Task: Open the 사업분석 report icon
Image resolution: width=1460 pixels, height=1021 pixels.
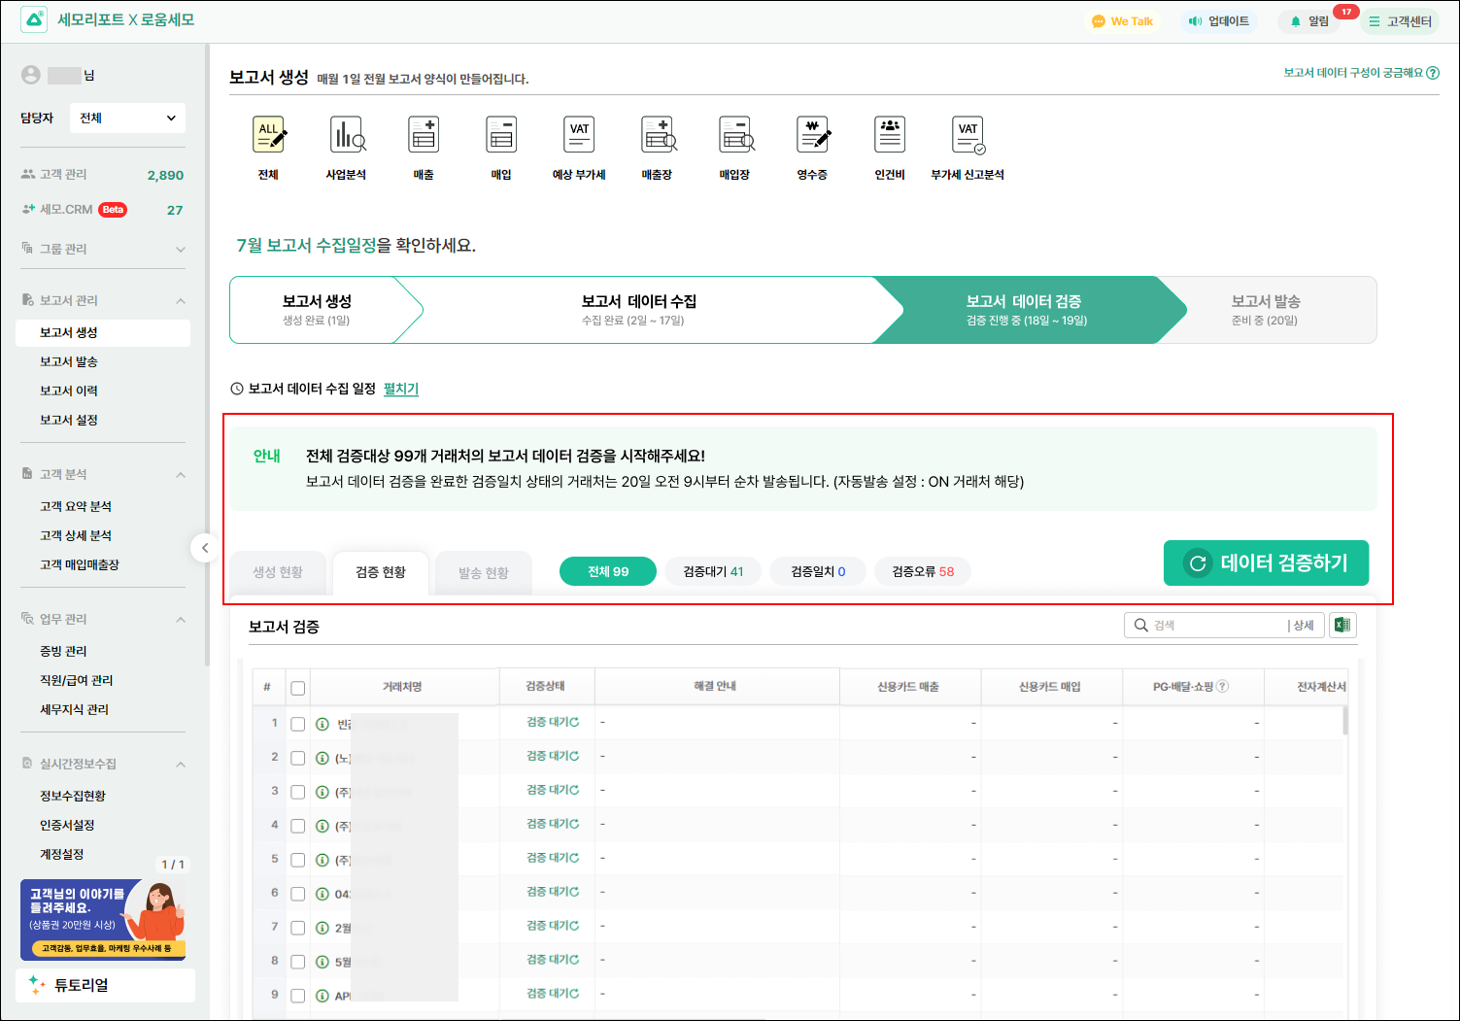Action: tap(347, 136)
